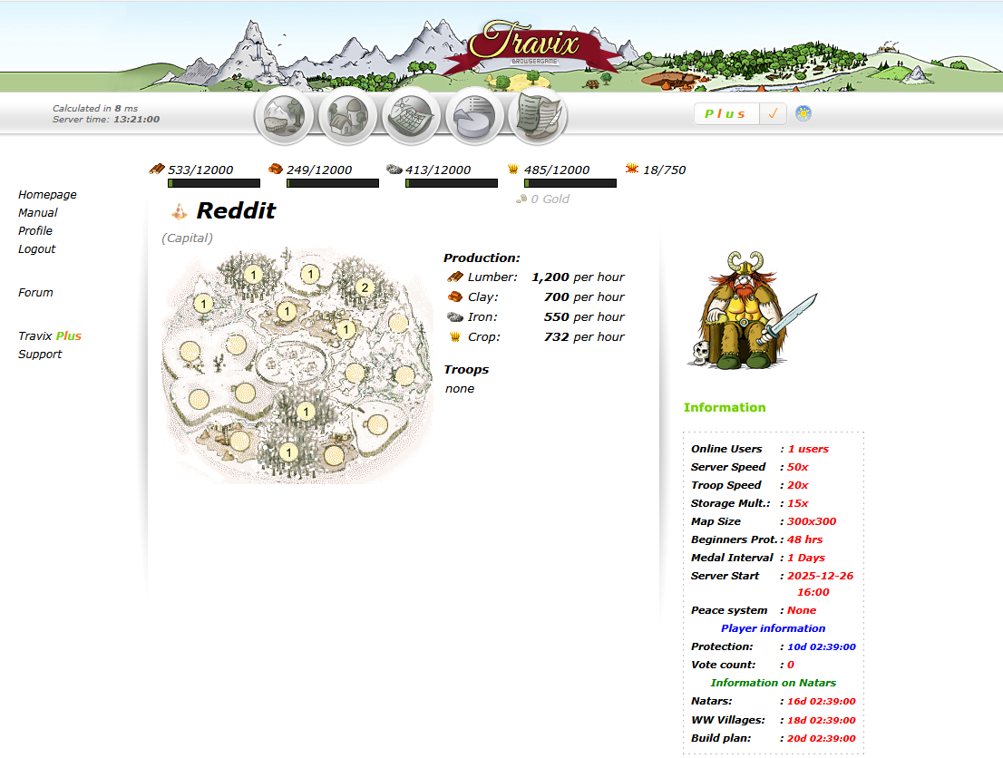Go to Homepage in the sidebar
This screenshot has width=1003, height=758.
tap(47, 195)
